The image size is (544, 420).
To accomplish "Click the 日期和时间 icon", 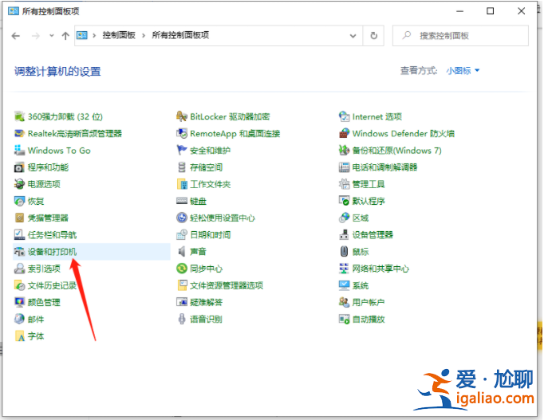I will (x=182, y=235).
